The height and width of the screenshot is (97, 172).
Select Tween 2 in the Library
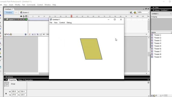[157, 38]
